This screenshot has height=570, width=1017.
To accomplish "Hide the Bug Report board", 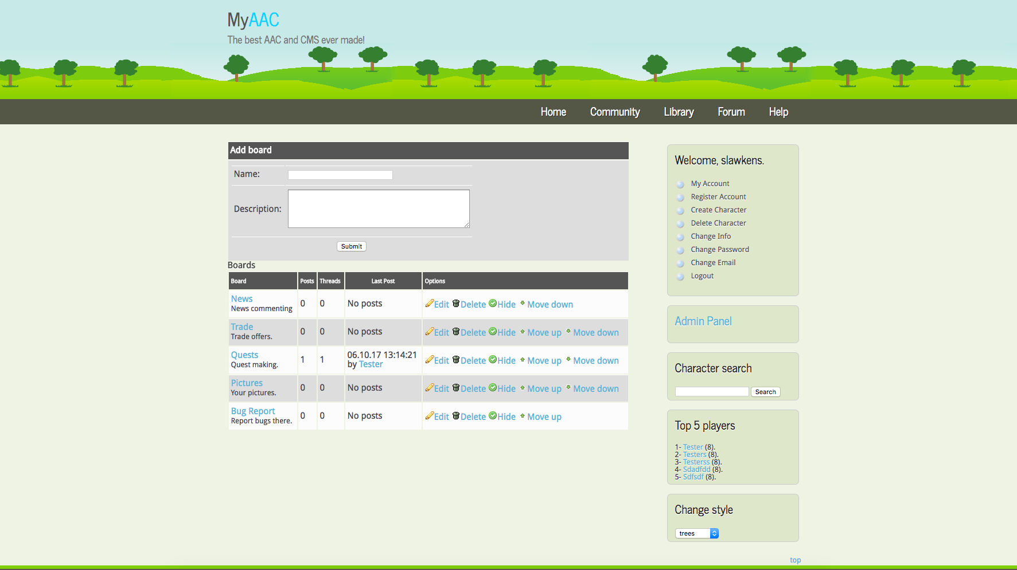I will (x=505, y=416).
